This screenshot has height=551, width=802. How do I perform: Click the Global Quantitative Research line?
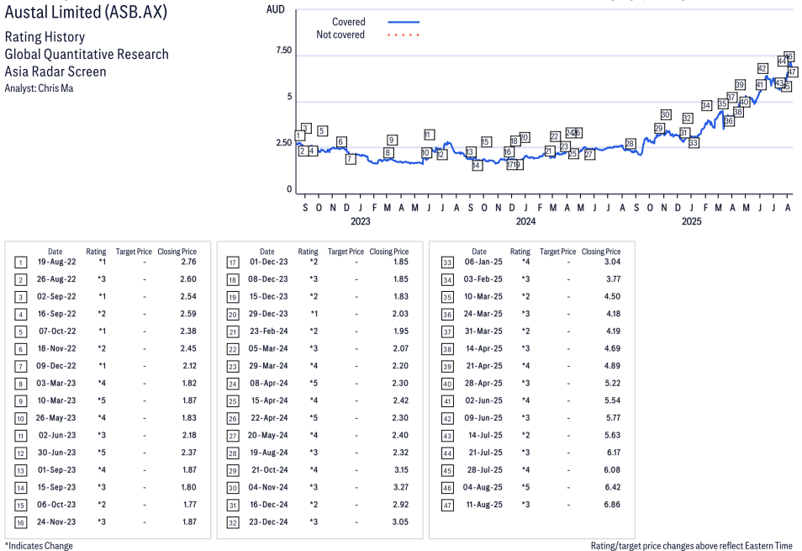[87, 54]
